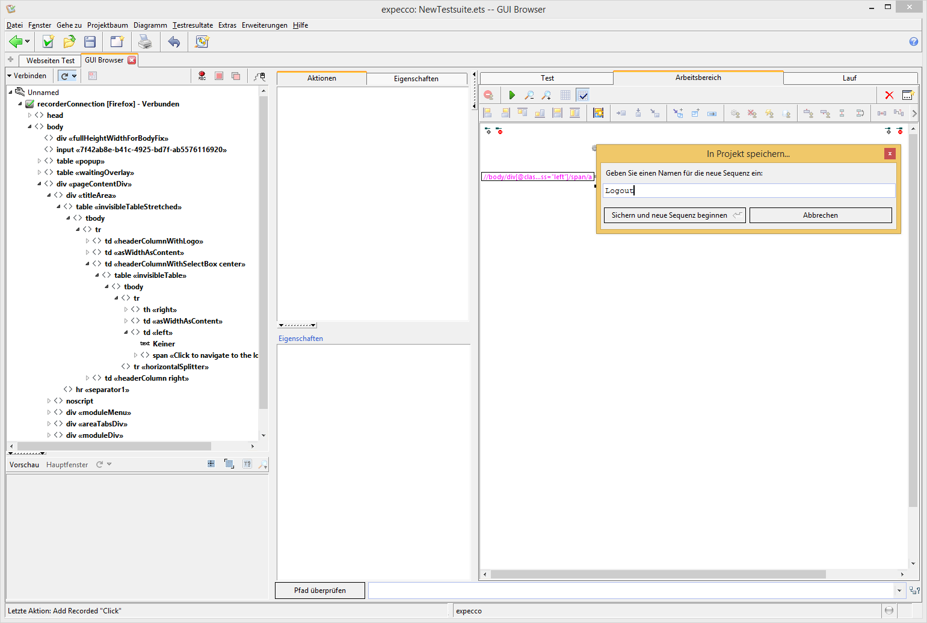Switch to the Lauf tab
This screenshot has height=623, width=927.
click(x=849, y=78)
